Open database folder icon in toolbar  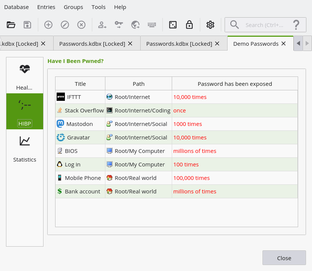pyautogui.click(x=11, y=25)
